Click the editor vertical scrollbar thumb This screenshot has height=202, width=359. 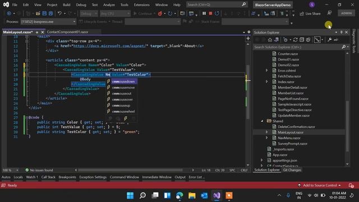click(x=248, y=91)
